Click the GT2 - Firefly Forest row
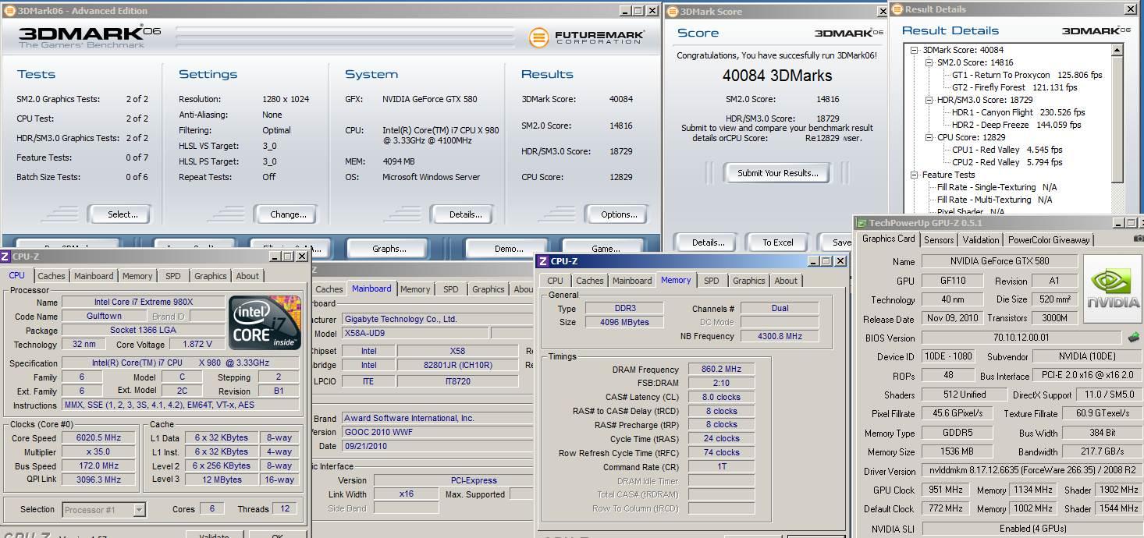The image size is (1144, 538). pyautogui.click(x=1014, y=87)
